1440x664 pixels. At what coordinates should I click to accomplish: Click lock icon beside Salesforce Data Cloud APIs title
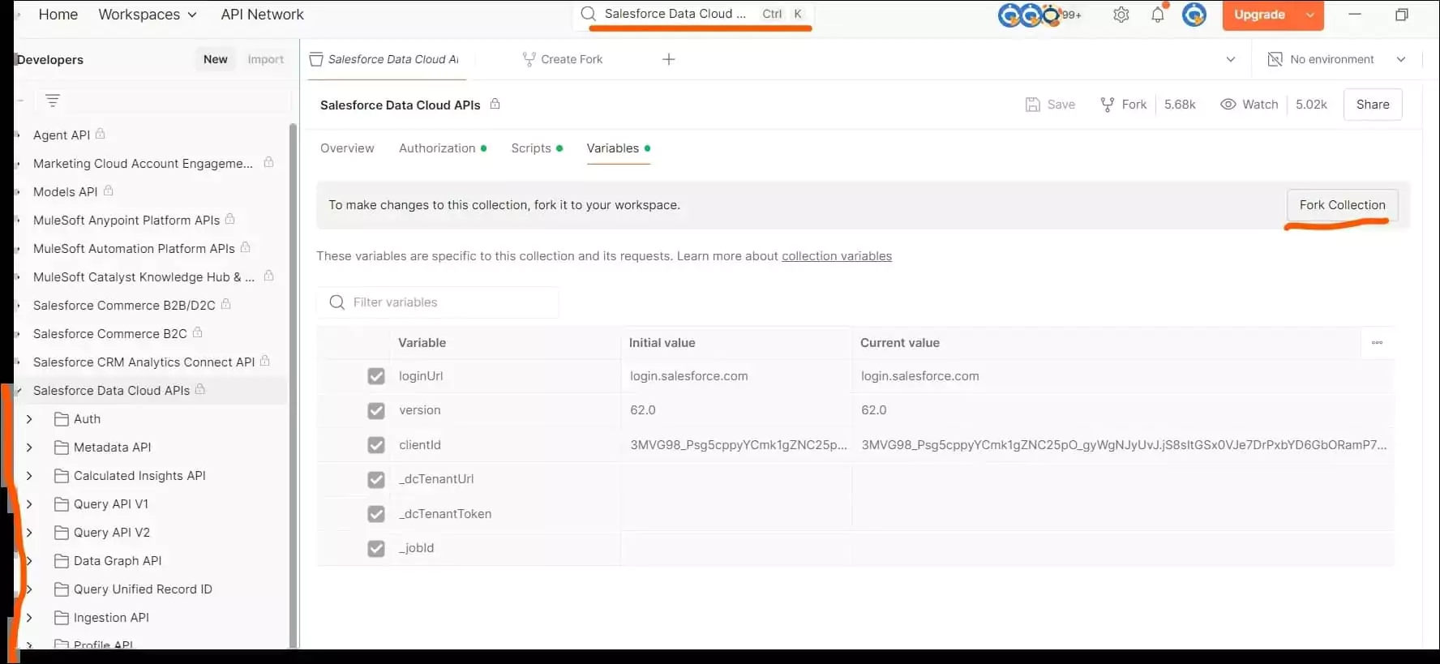click(x=495, y=104)
